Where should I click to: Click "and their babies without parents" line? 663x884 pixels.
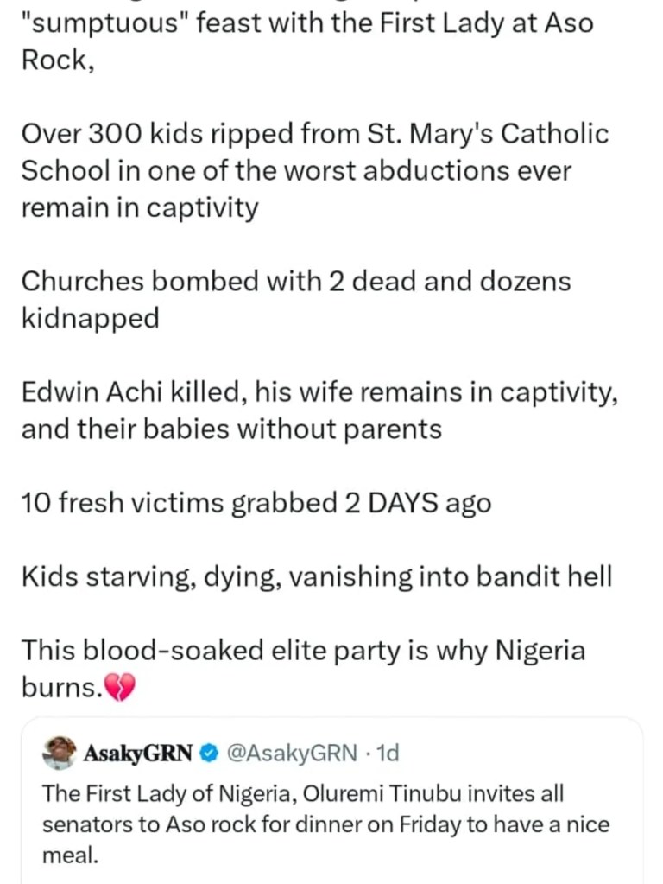230,429
